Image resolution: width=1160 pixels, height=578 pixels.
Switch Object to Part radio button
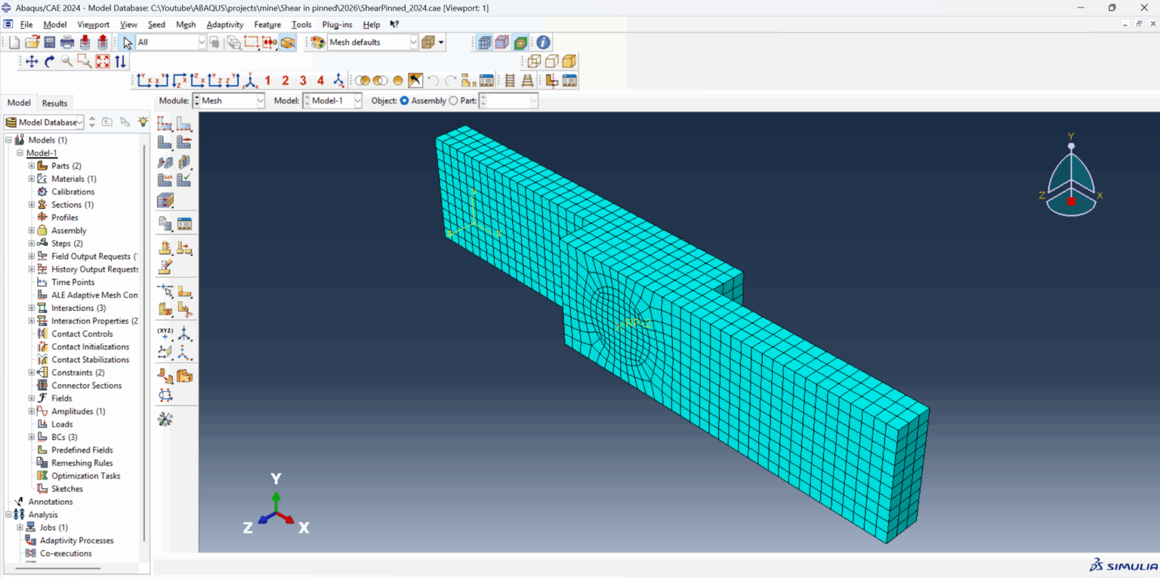pos(454,100)
